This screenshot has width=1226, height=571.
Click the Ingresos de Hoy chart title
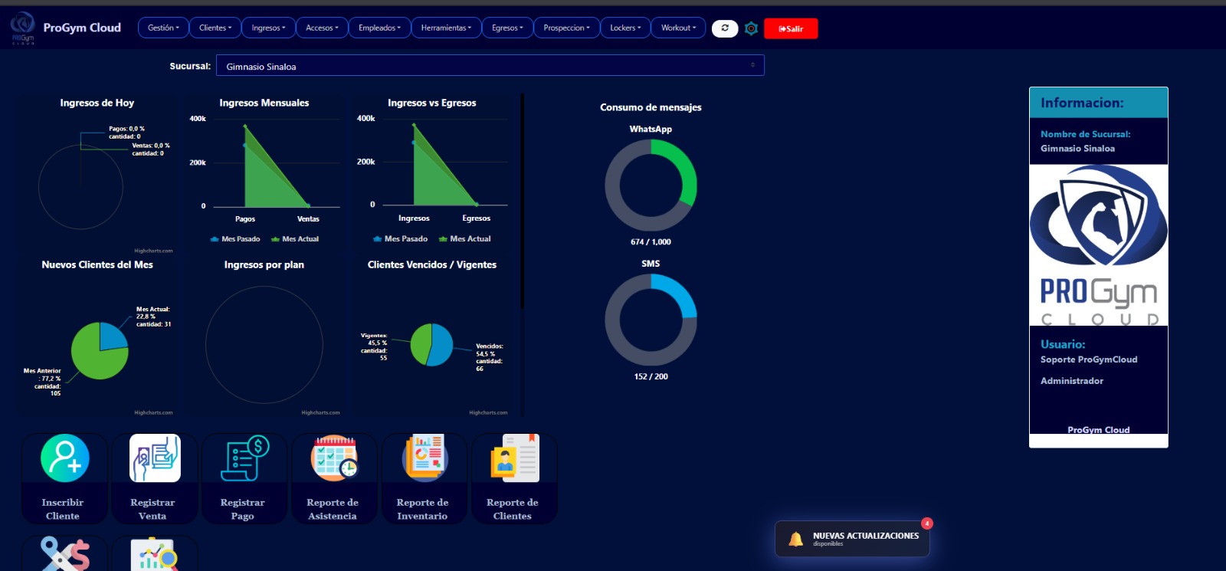97,103
